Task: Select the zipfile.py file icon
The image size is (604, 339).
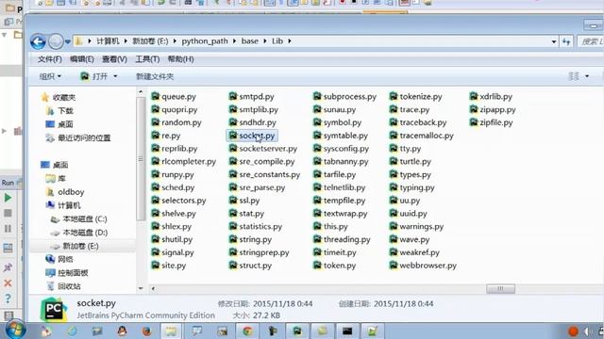Action: [474, 122]
